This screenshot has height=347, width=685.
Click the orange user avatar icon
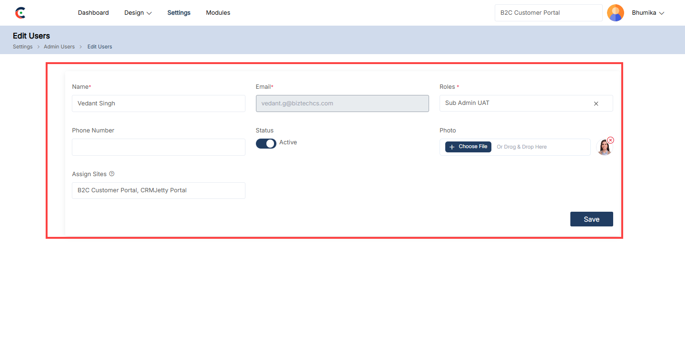point(615,13)
